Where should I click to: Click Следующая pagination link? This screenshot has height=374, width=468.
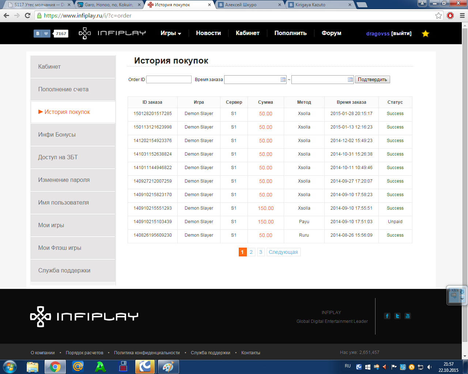pyautogui.click(x=283, y=252)
